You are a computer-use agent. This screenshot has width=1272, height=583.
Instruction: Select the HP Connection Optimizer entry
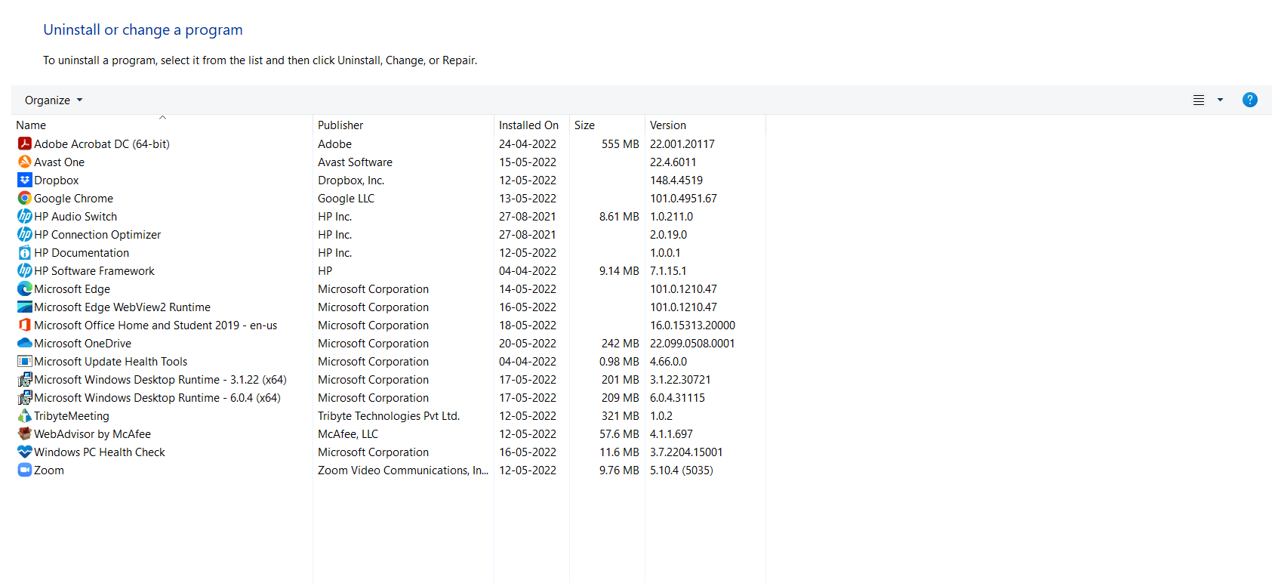coord(97,234)
